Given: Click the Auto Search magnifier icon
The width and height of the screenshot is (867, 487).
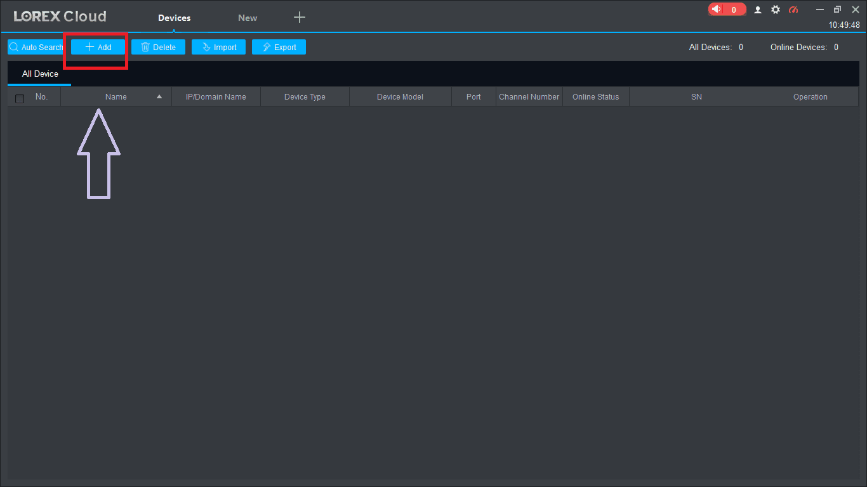Looking at the screenshot, I should (x=13, y=46).
